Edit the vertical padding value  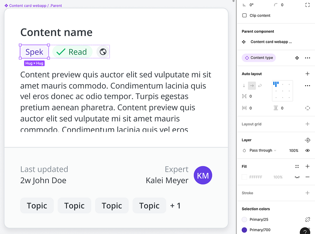click(282, 108)
